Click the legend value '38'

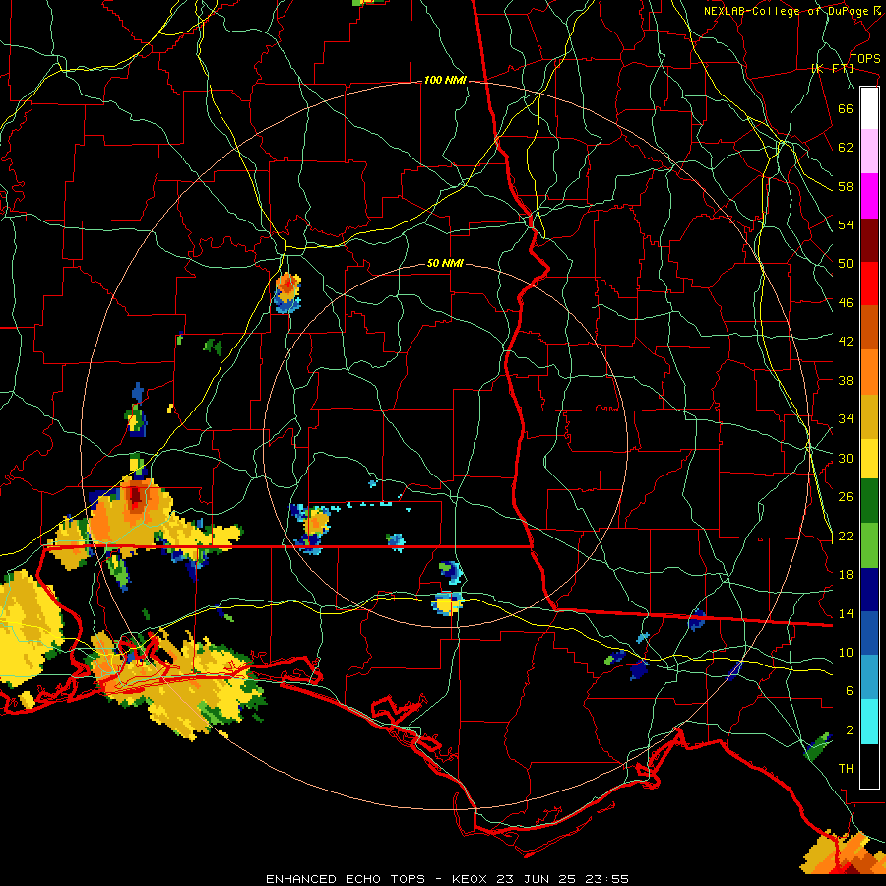846,381
